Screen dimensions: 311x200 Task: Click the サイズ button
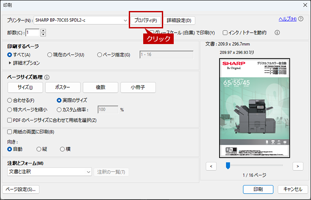coord(25,87)
